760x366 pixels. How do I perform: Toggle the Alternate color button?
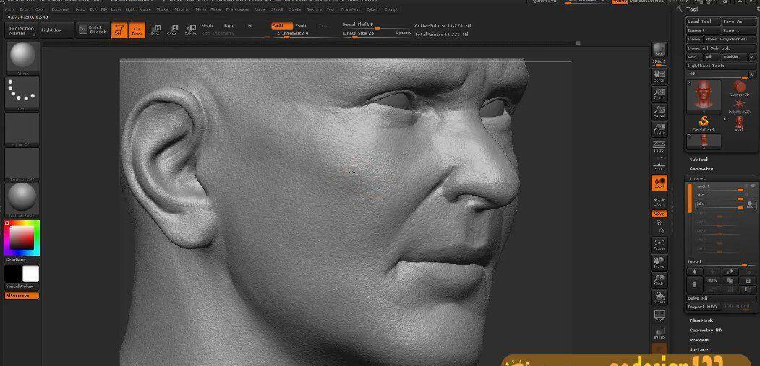22,295
